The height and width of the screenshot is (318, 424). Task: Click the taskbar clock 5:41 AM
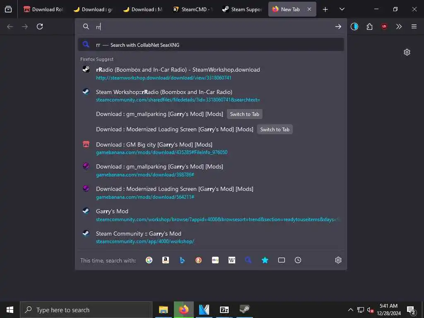click(388, 310)
